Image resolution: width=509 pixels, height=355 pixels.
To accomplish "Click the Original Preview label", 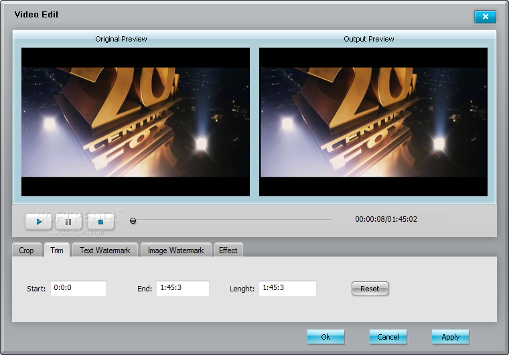I will pos(121,39).
